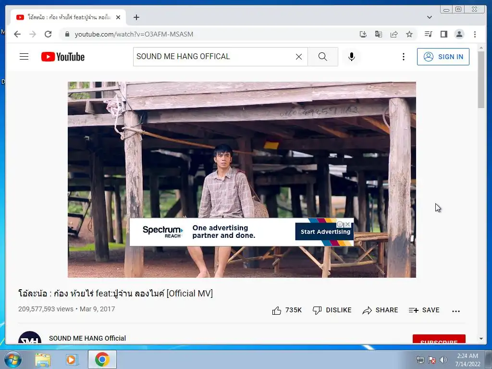
Task: Open Chrome's three-dot customize menu
Action: coord(475,34)
